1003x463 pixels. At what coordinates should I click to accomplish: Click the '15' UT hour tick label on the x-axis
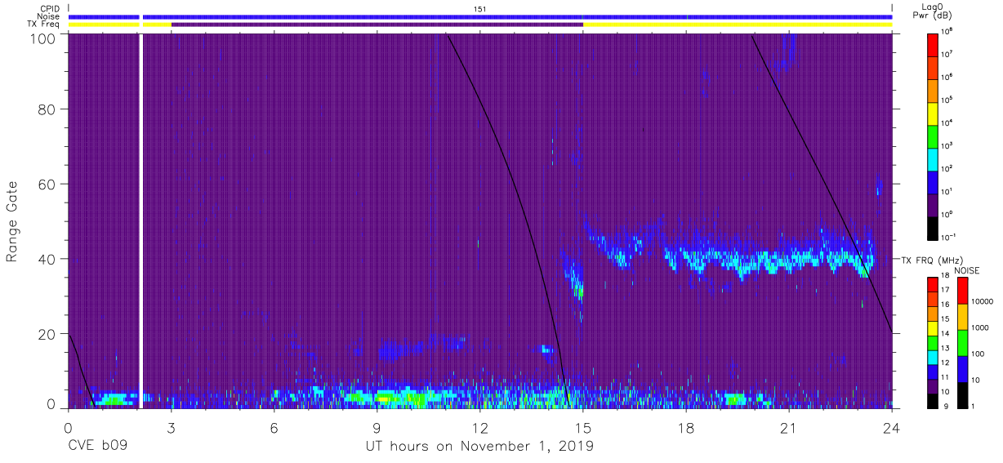click(582, 428)
